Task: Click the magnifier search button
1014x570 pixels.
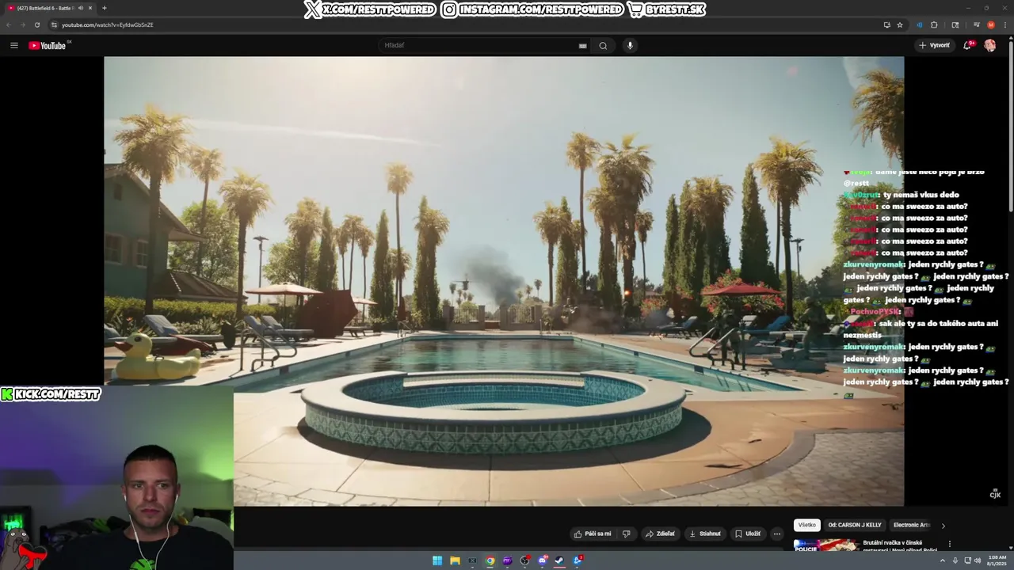Action: (x=603, y=45)
